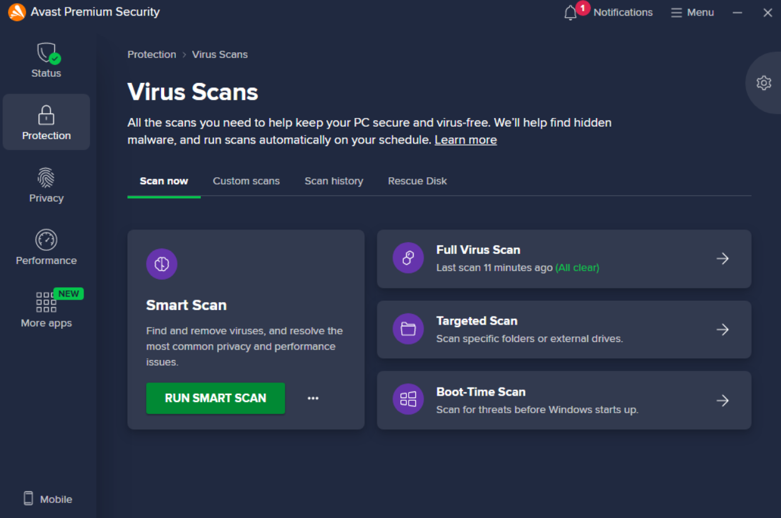
Task: Click the Avast logo icon
Action: (17, 12)
